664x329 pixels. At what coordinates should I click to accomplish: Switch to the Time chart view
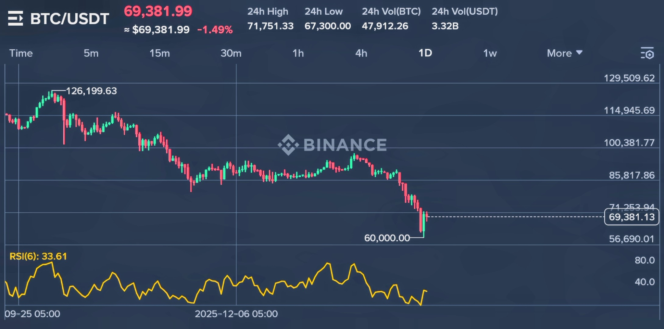click(21, 53)
